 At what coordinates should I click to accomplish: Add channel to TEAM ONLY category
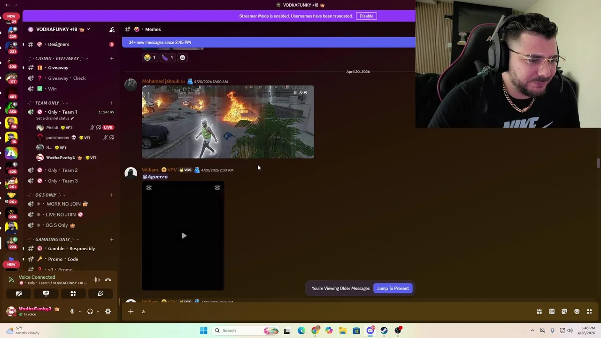pyautogui.click(x=111, y=103)
